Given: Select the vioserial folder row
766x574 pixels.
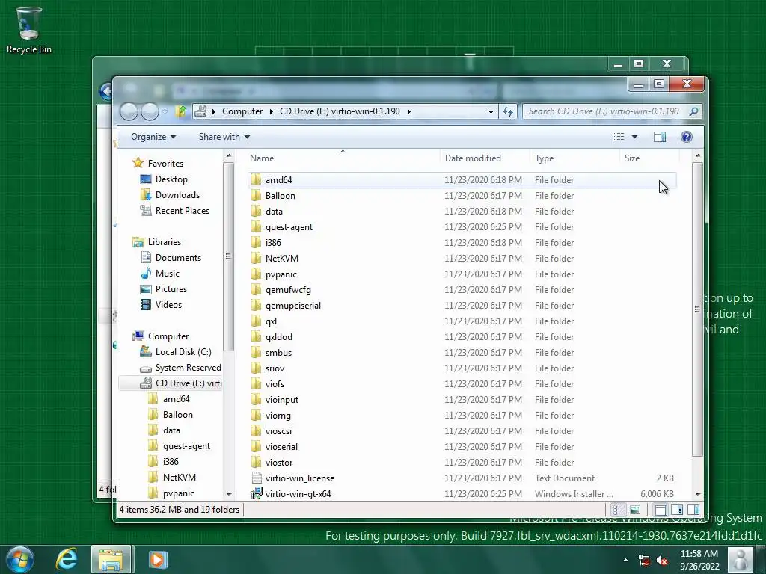Looking at the screenshot, I should click(x=462, y=447).
